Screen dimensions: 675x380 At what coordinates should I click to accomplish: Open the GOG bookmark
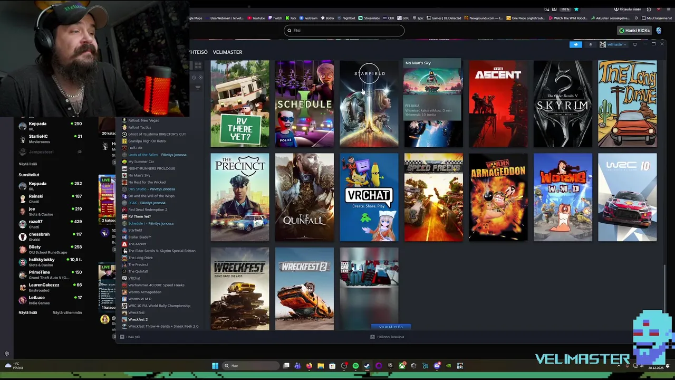click(x=403, y=18)
